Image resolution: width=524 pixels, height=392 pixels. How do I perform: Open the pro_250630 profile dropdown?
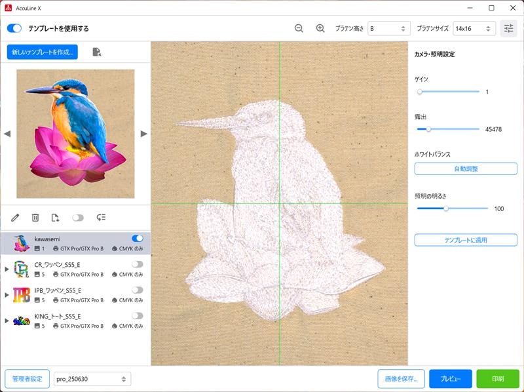[x=92, y=379]
